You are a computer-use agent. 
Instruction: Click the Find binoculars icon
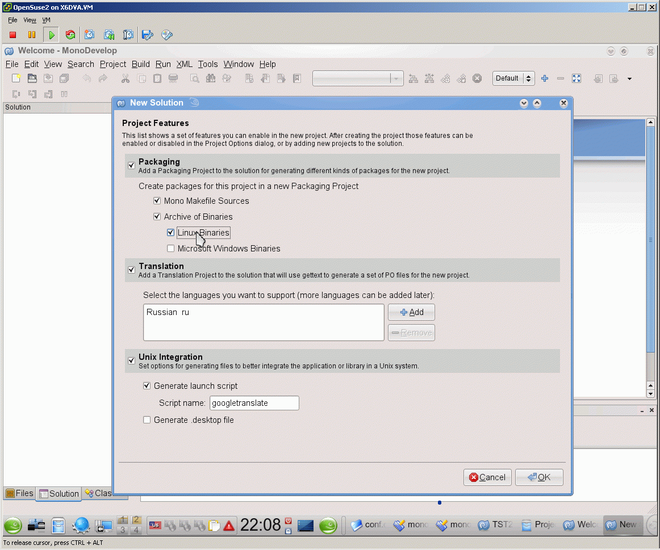tap(211, 78)
